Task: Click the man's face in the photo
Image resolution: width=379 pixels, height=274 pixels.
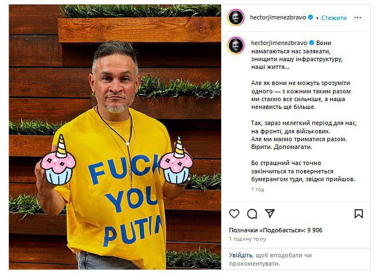Action: [114, 79]
